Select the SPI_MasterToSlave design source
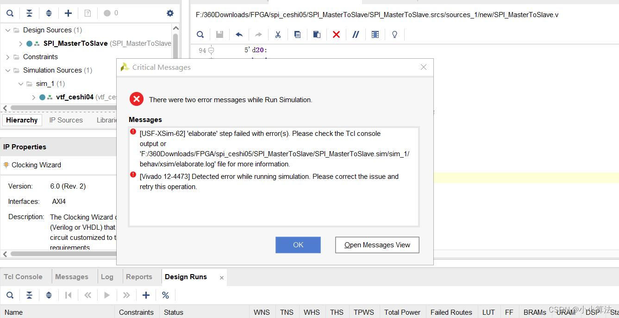Image resolution: width=619 pixels, height=318 pixels. coord(75,43)
